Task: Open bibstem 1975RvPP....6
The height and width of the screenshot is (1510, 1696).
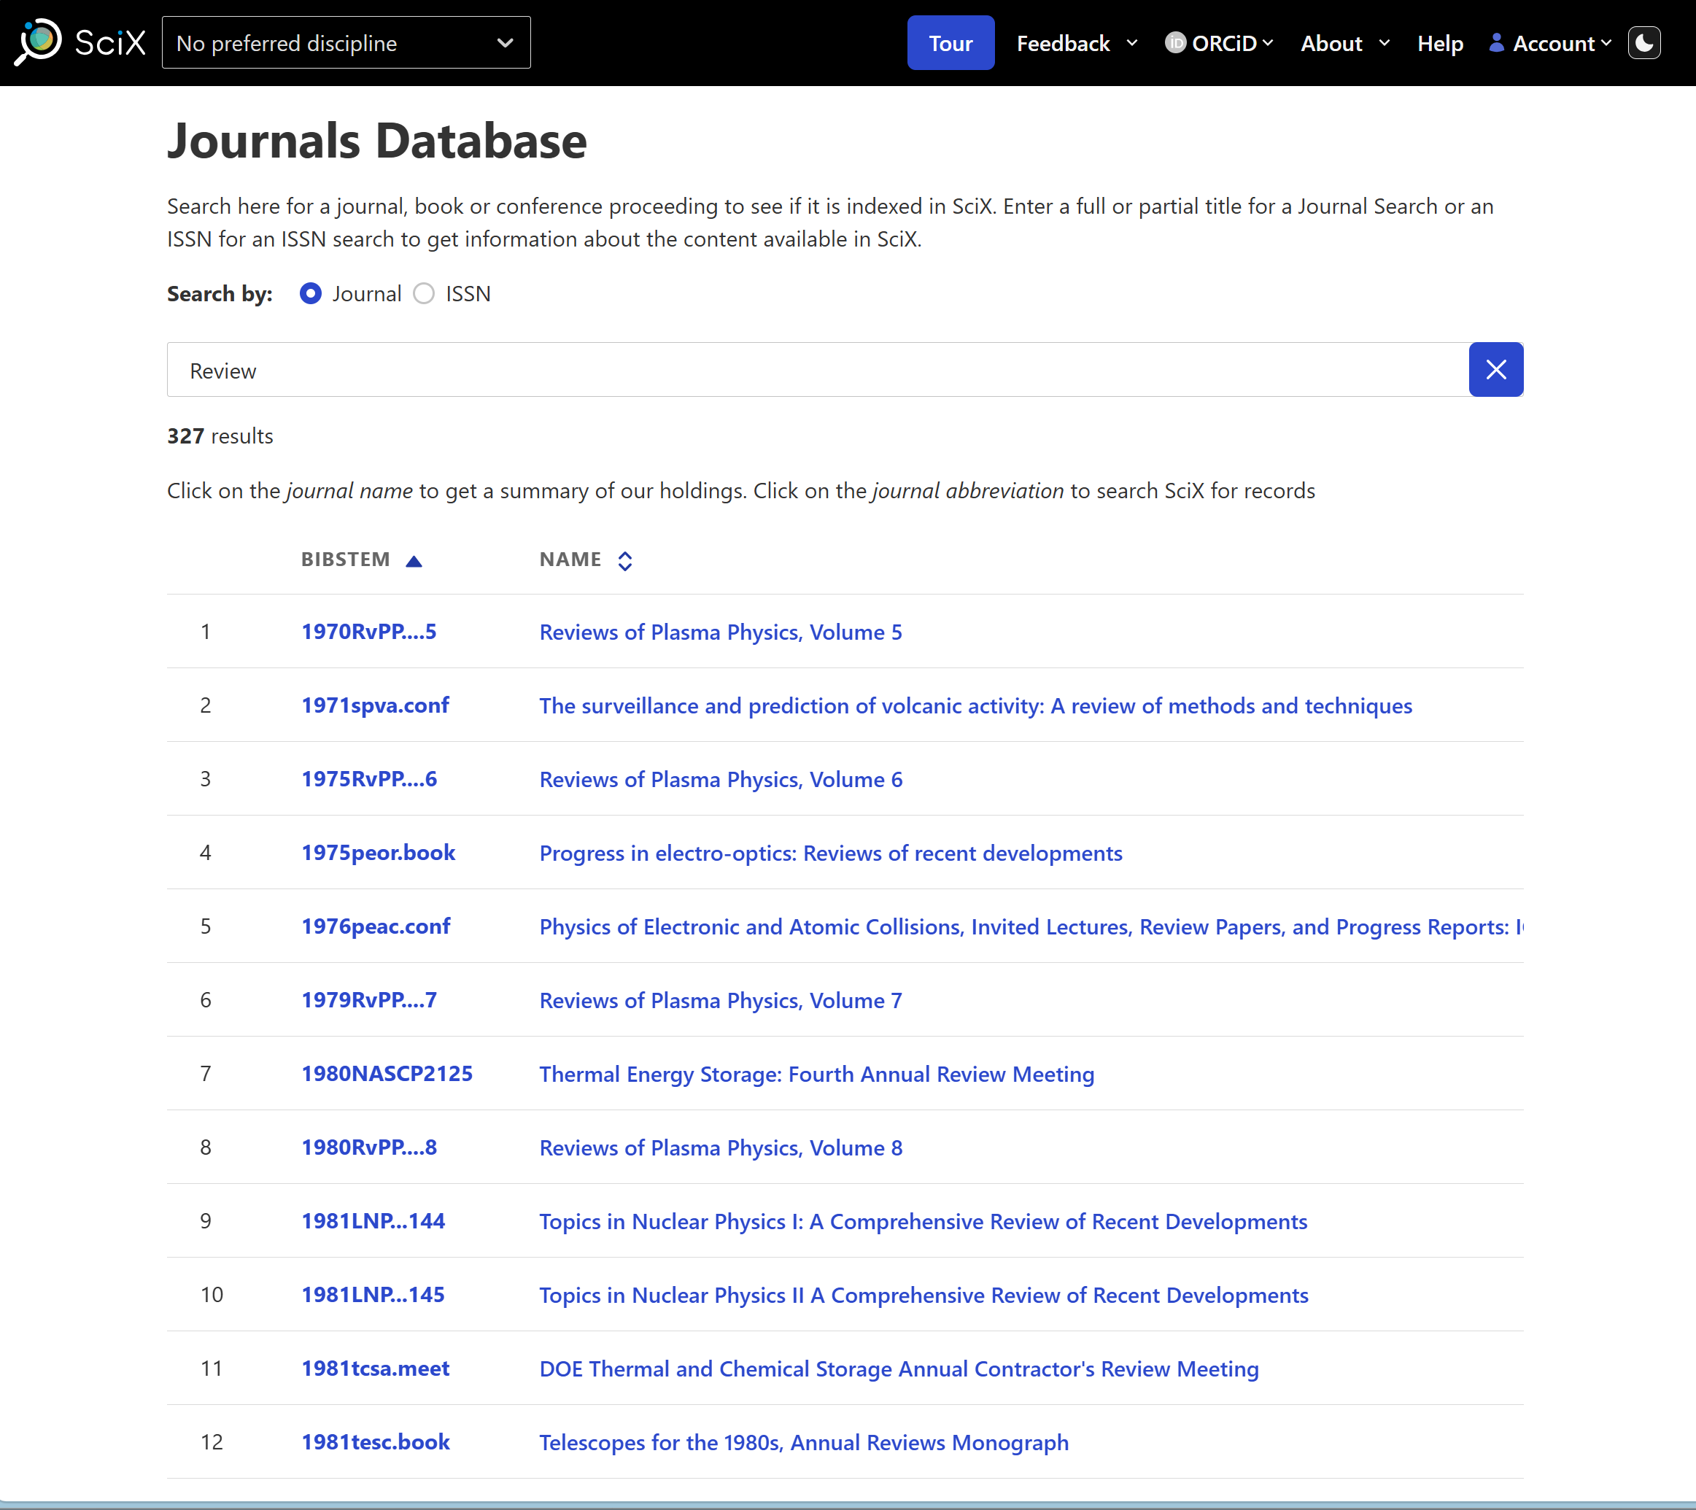Action: coord(369,779)
